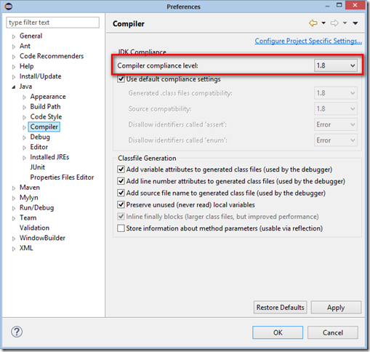This screenshot has width=370, height=352.
Task: Enable Store information about method parameters
Action: pos(121,228)
